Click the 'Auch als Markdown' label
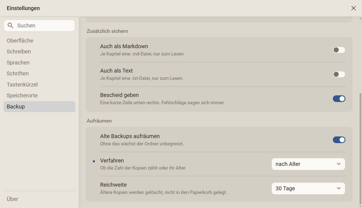This screenshot has height=208, width=362. (124, 46)
